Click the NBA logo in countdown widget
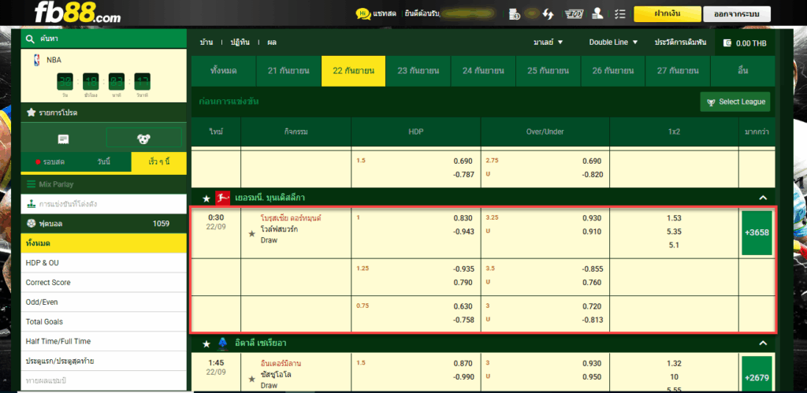Viewport: 807px width, 393px height. click(x=36, y=60)
